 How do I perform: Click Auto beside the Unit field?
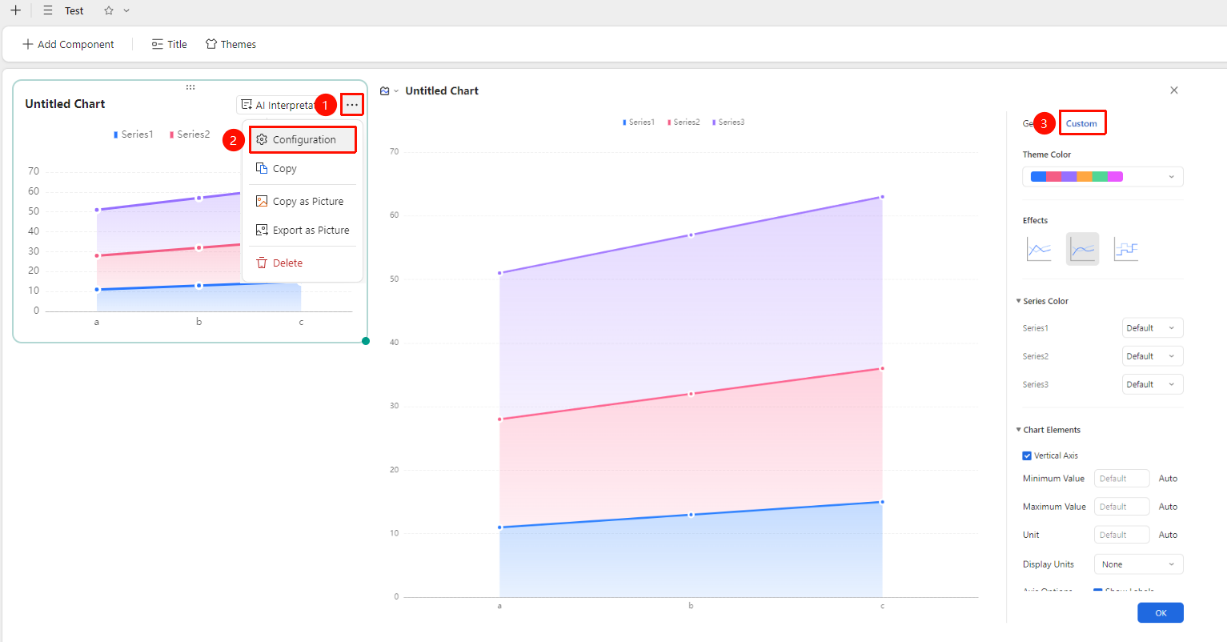coord(1168,535)
